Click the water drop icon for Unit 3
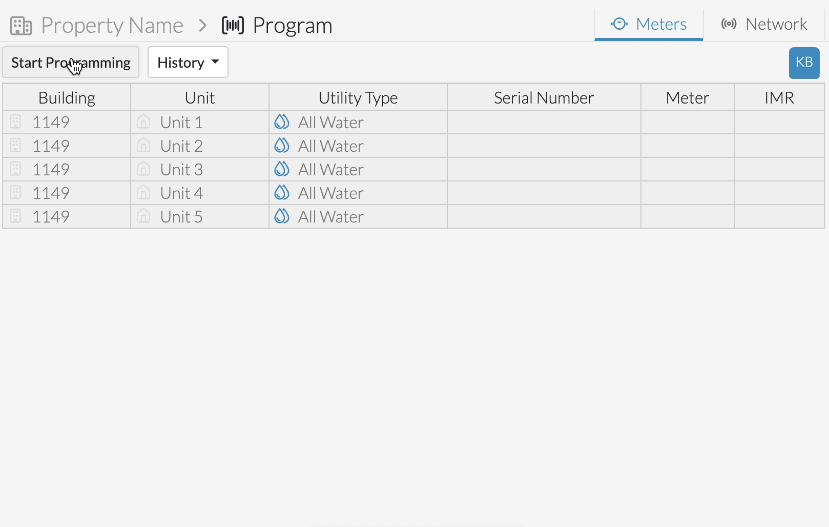The height and width of the screenshot is (527, 829). [282, 169]
